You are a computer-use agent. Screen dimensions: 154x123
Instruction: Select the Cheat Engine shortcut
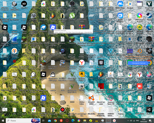point(140,39)
